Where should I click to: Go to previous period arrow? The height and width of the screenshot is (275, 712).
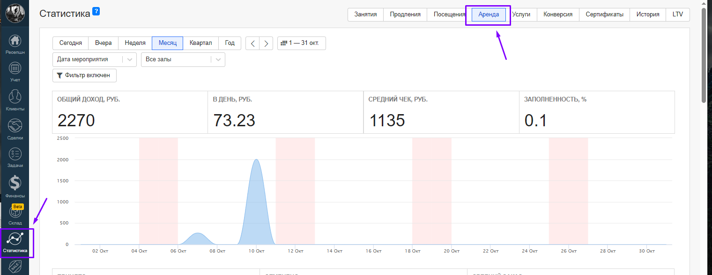click(x=253, y=43)
